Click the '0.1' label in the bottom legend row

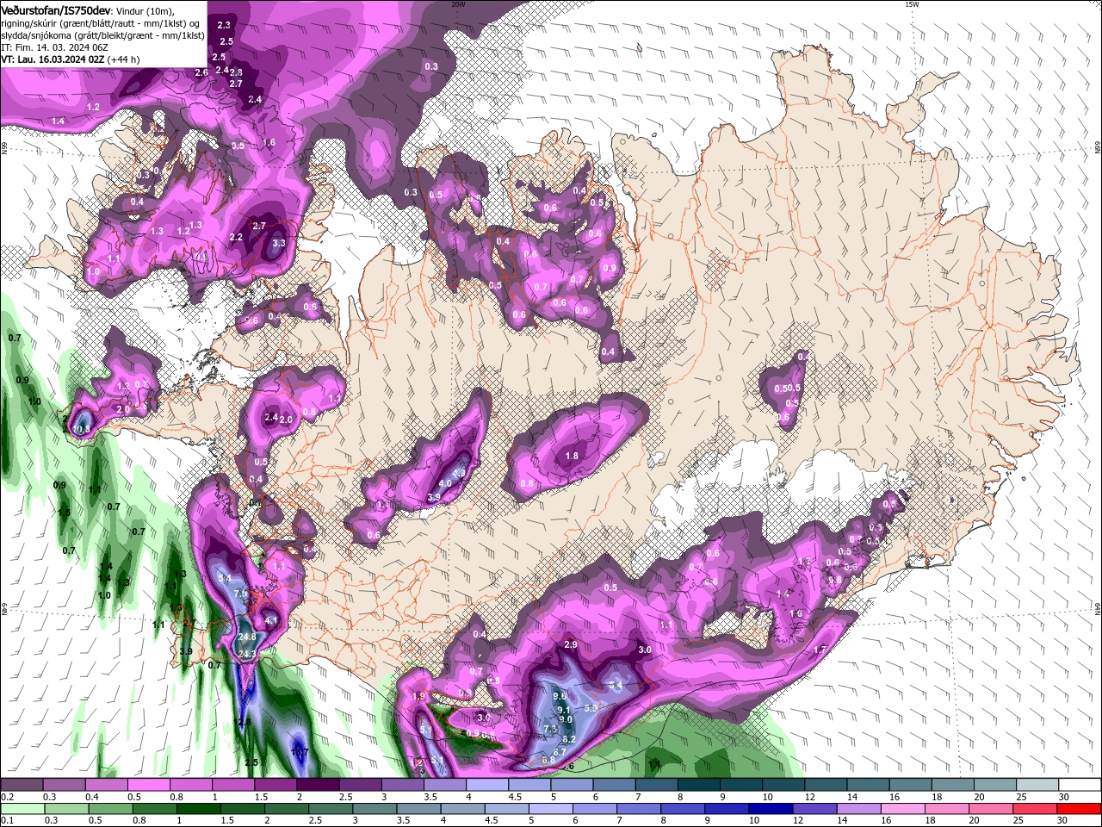click(x=9, y=822)
